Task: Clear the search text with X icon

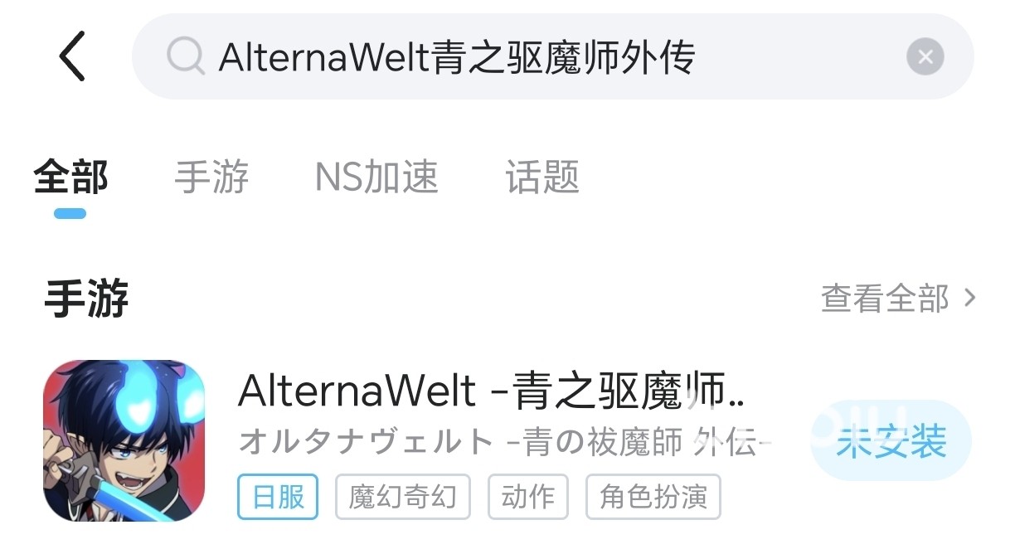Action: (925, 56)
